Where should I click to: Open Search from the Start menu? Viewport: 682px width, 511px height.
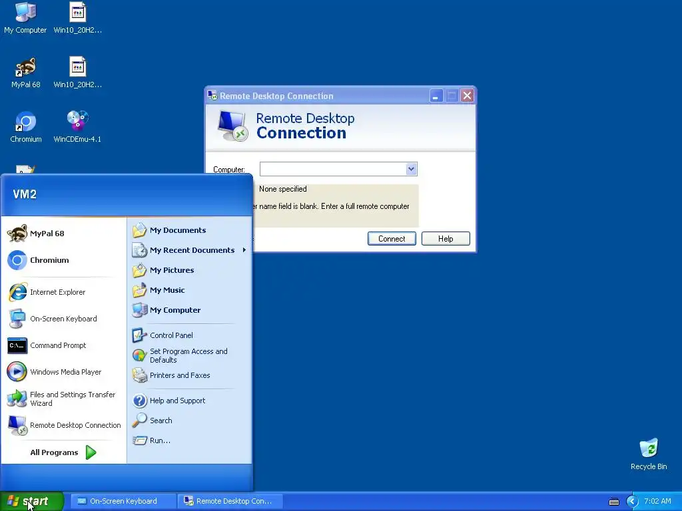point(189,421)
